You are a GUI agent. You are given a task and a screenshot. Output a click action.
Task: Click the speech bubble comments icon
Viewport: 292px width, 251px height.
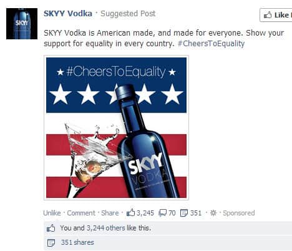162,213
